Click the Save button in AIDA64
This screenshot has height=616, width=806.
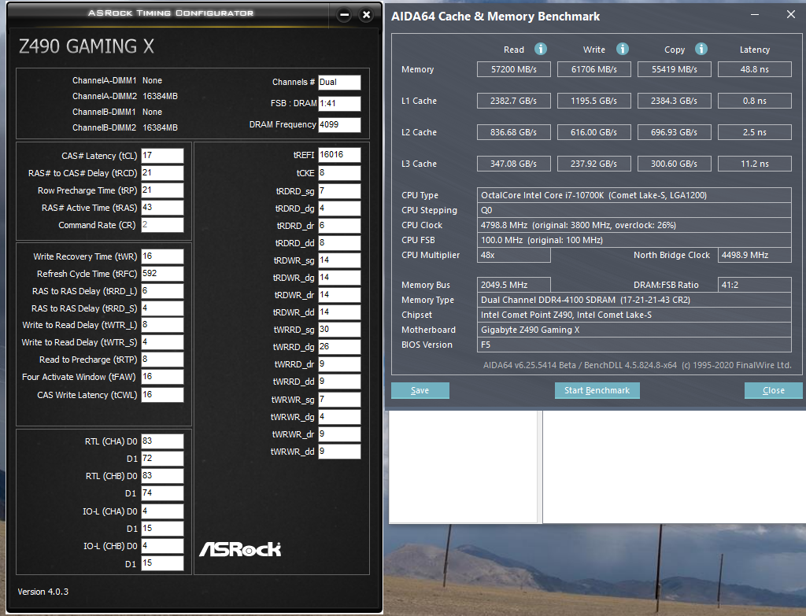point(420,390)
